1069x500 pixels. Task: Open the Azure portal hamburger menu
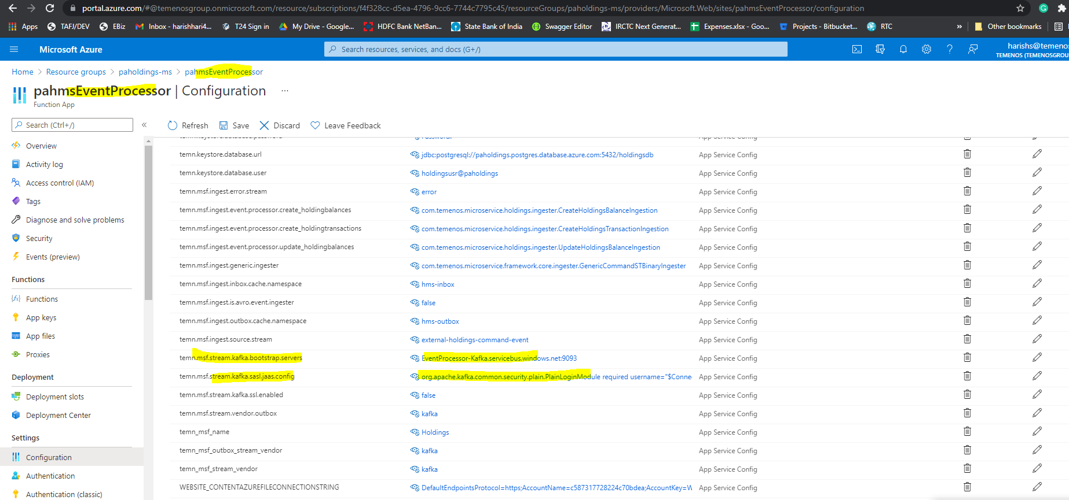point(14,50)
